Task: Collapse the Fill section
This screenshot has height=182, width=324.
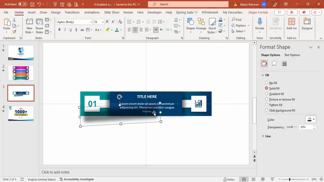Action: click(x=265, y=75)
